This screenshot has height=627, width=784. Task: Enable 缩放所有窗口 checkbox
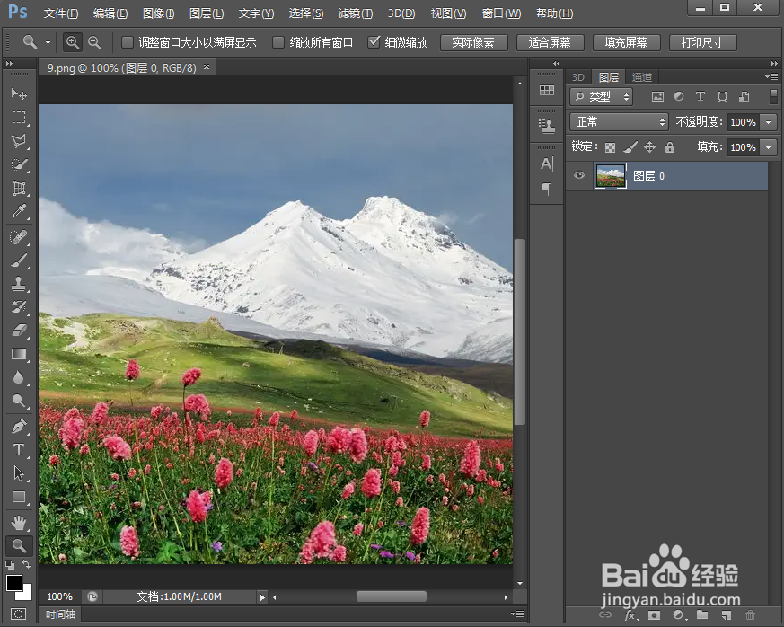pos(278,42)
